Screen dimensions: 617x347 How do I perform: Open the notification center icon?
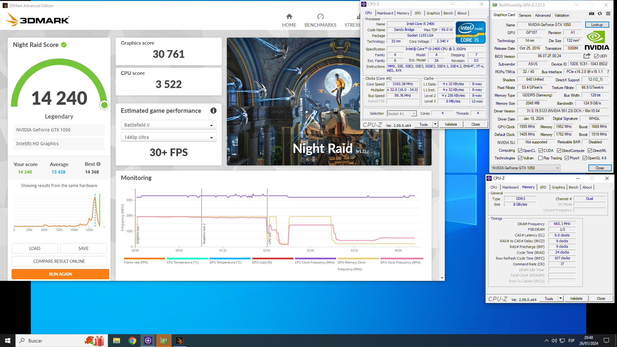pyautogui.click(x=606, y=341)
